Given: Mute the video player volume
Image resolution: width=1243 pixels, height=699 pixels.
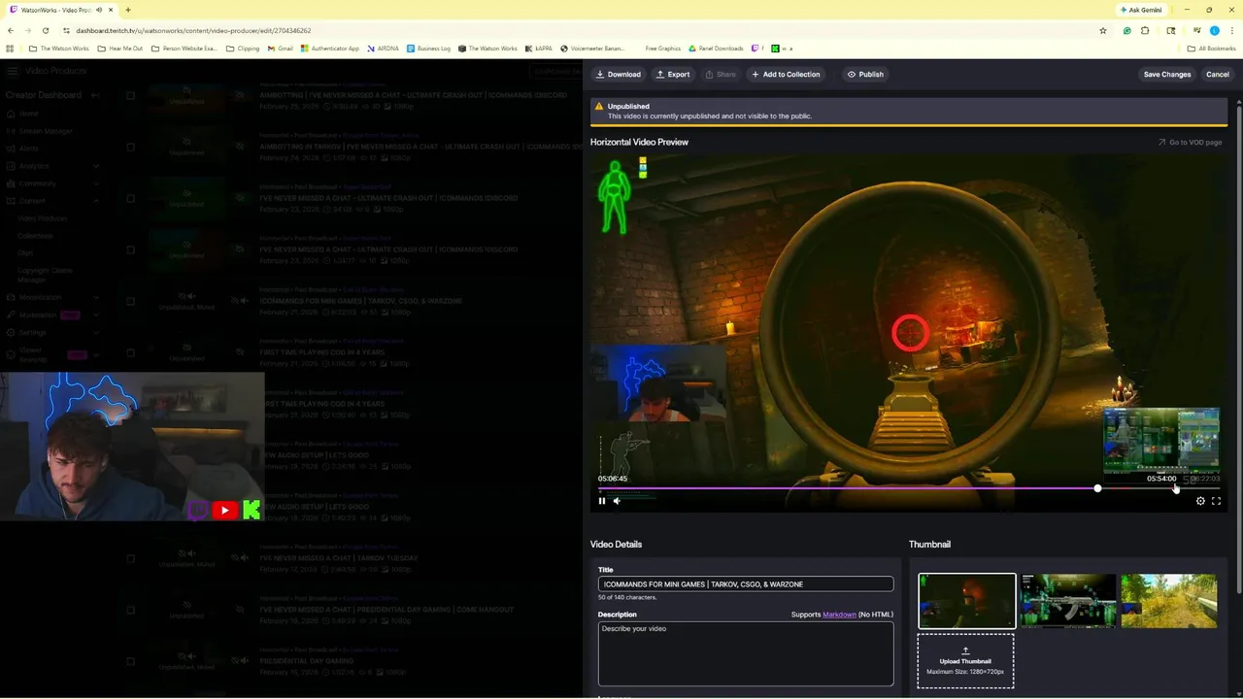Looking at the screenshot, I should (617, 501).
